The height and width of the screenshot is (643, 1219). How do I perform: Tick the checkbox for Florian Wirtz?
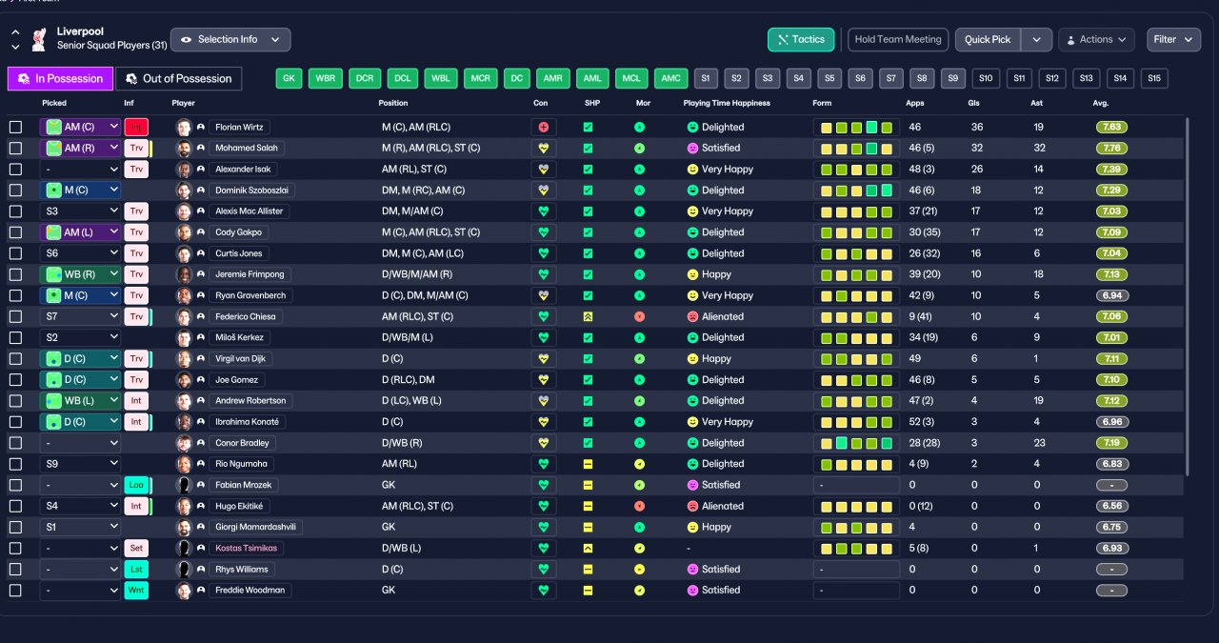coord(15,127)
